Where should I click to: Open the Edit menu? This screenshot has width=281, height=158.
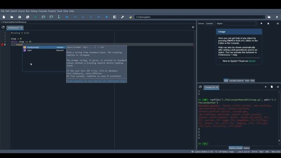coord(7,11)
